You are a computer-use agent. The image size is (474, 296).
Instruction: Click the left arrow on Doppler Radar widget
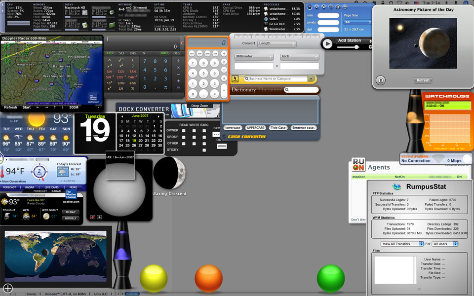point(38,107)
